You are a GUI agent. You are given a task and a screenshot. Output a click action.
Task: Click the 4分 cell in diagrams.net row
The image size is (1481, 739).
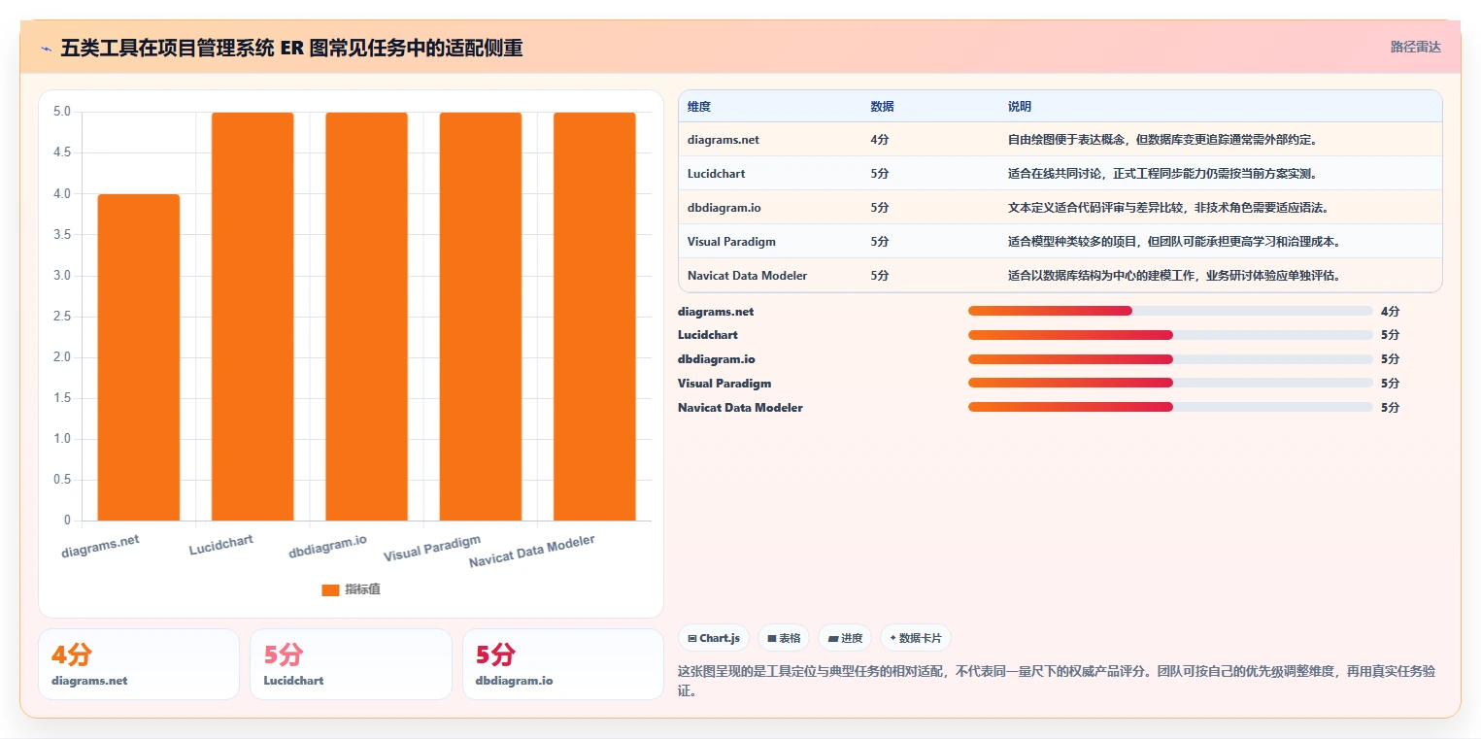click(x=880, y=140)
